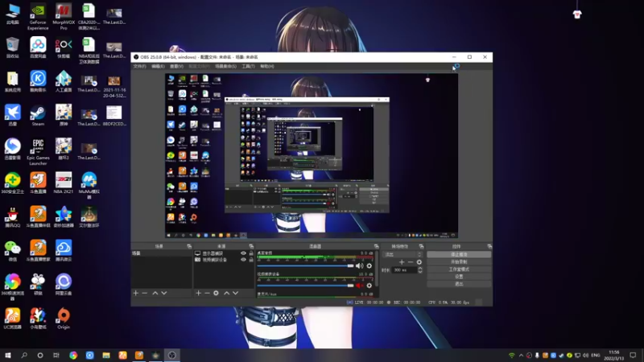Open taskbar clock and date
644x362 pixels.
tap(614, 356)
